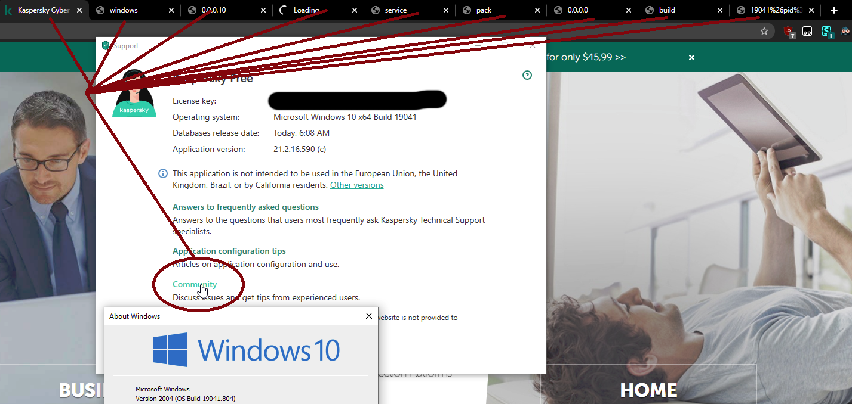Open the Stylus extension icon
The image size is (852, 404).
(827, 32)
